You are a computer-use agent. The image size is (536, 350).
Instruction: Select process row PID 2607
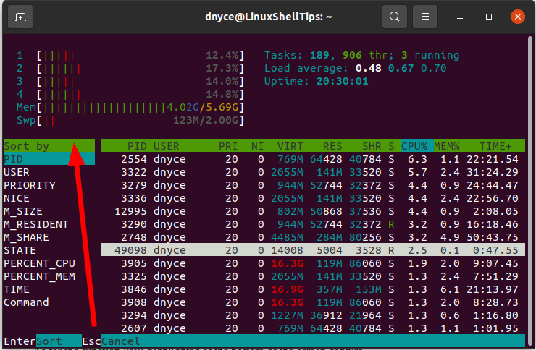coord(313,328)
